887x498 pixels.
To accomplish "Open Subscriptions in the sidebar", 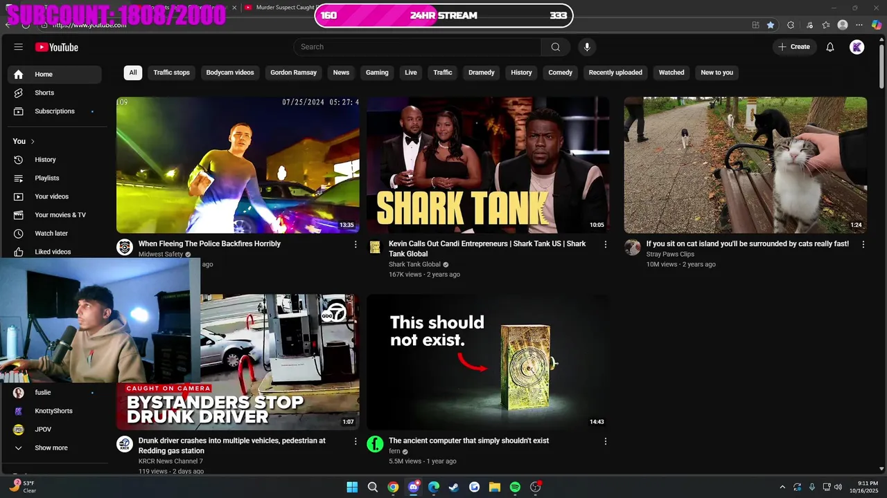I will click(x=55, y=111).
